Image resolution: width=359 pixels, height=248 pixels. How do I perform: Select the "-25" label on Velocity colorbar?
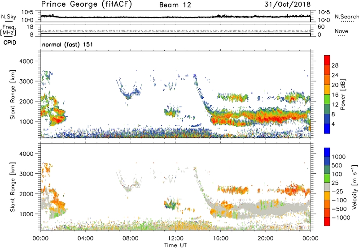click(337, 192)
